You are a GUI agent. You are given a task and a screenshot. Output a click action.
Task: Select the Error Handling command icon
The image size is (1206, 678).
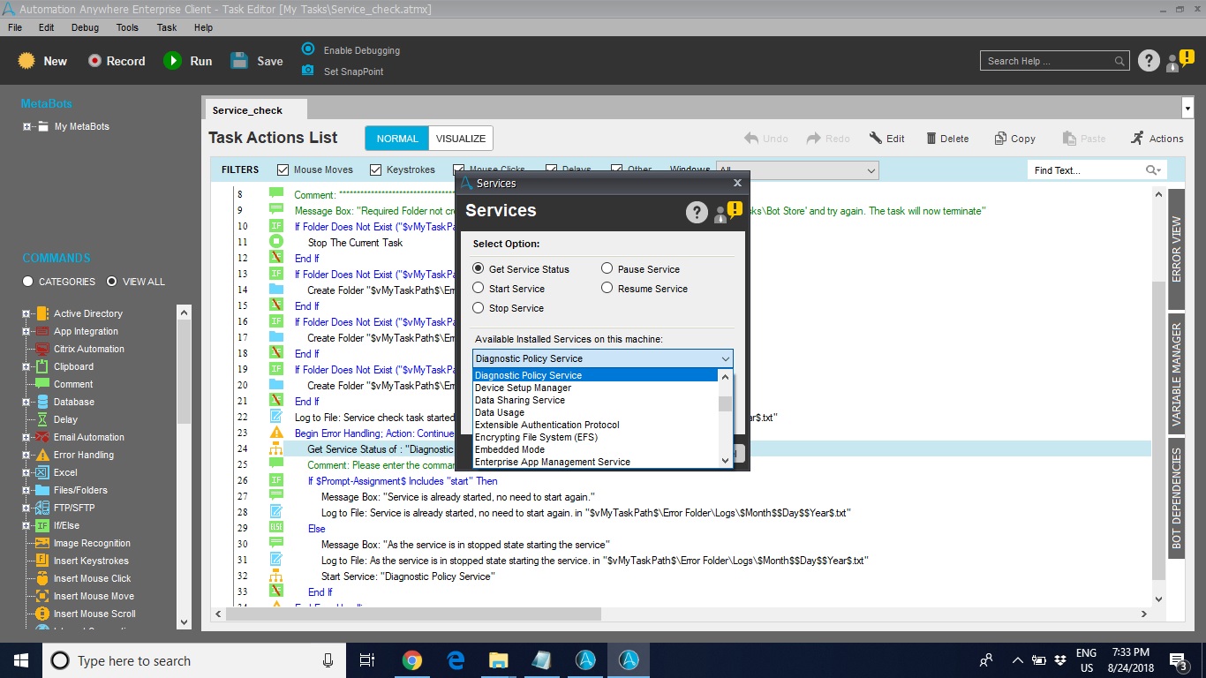pyautogui.click(x=42, y=455)
